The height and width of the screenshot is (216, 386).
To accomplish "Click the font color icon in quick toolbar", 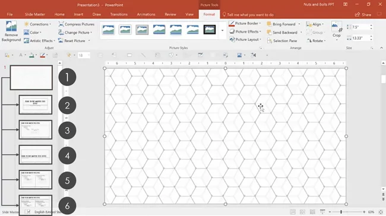I will click(21, 55).
